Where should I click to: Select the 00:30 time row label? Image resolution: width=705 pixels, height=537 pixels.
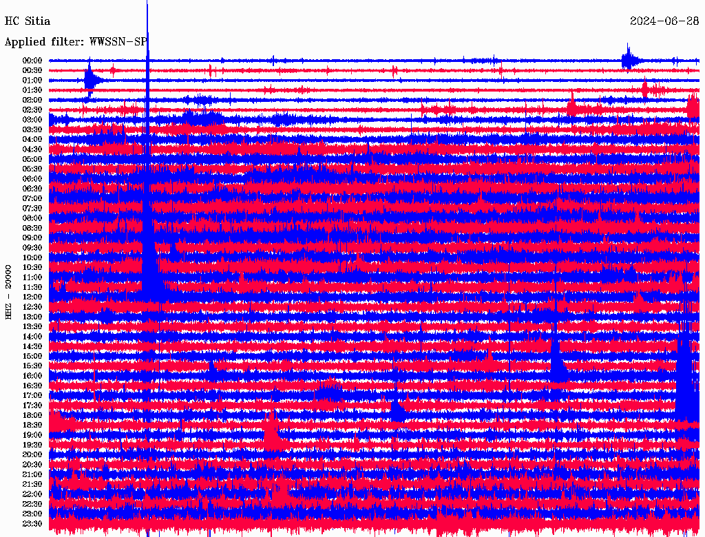pos(32,70)
